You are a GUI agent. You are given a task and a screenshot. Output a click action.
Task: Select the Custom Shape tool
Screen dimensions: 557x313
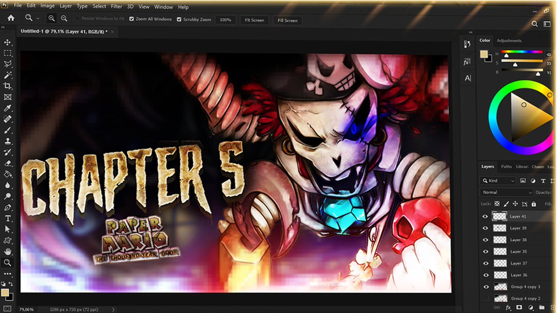8,240
